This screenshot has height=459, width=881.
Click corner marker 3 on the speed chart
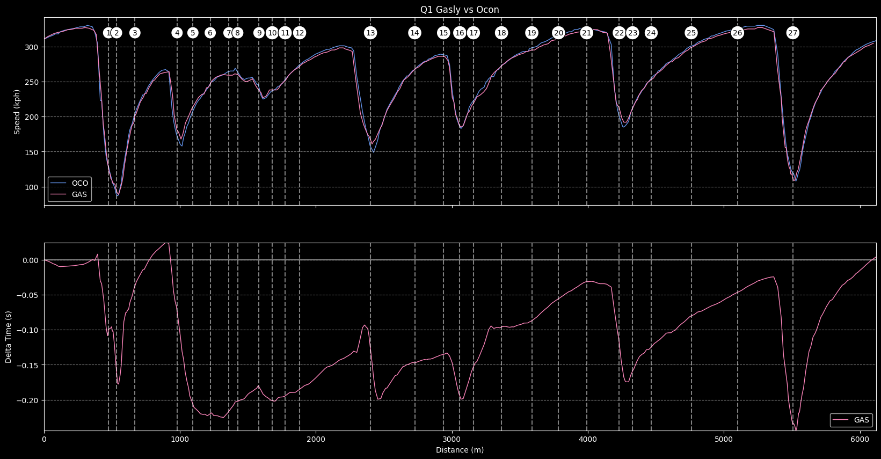coord(135,33)
